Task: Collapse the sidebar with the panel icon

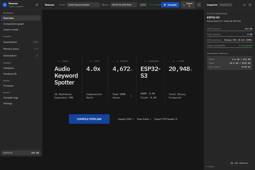Action: pyautogui.click(x=37, y=5)
